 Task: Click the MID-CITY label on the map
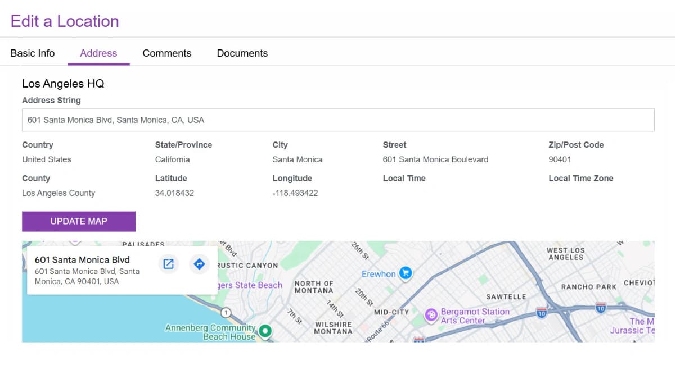coord(391,312)
